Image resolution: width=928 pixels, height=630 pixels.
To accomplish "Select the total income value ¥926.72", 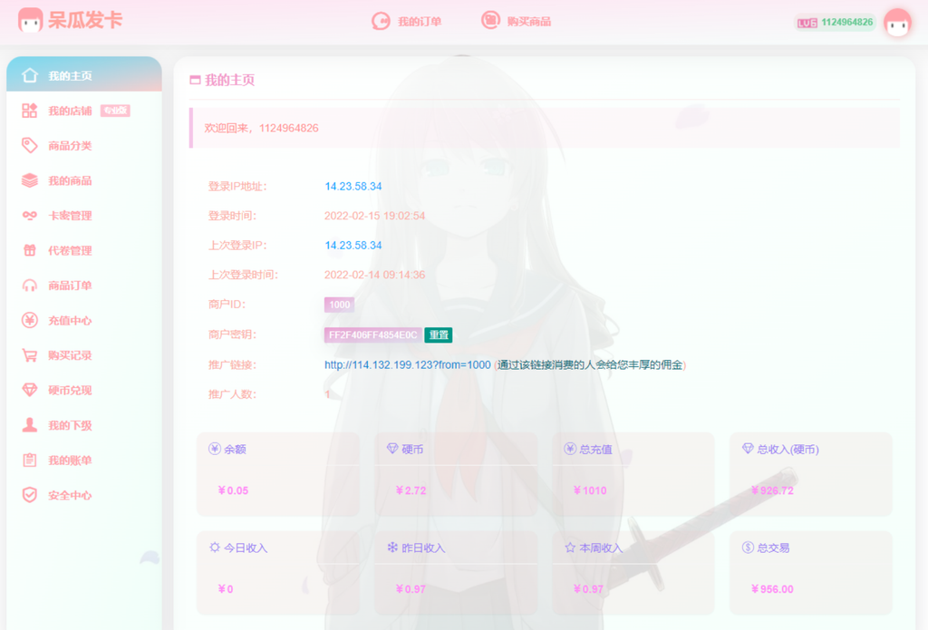I will point(772,490).
